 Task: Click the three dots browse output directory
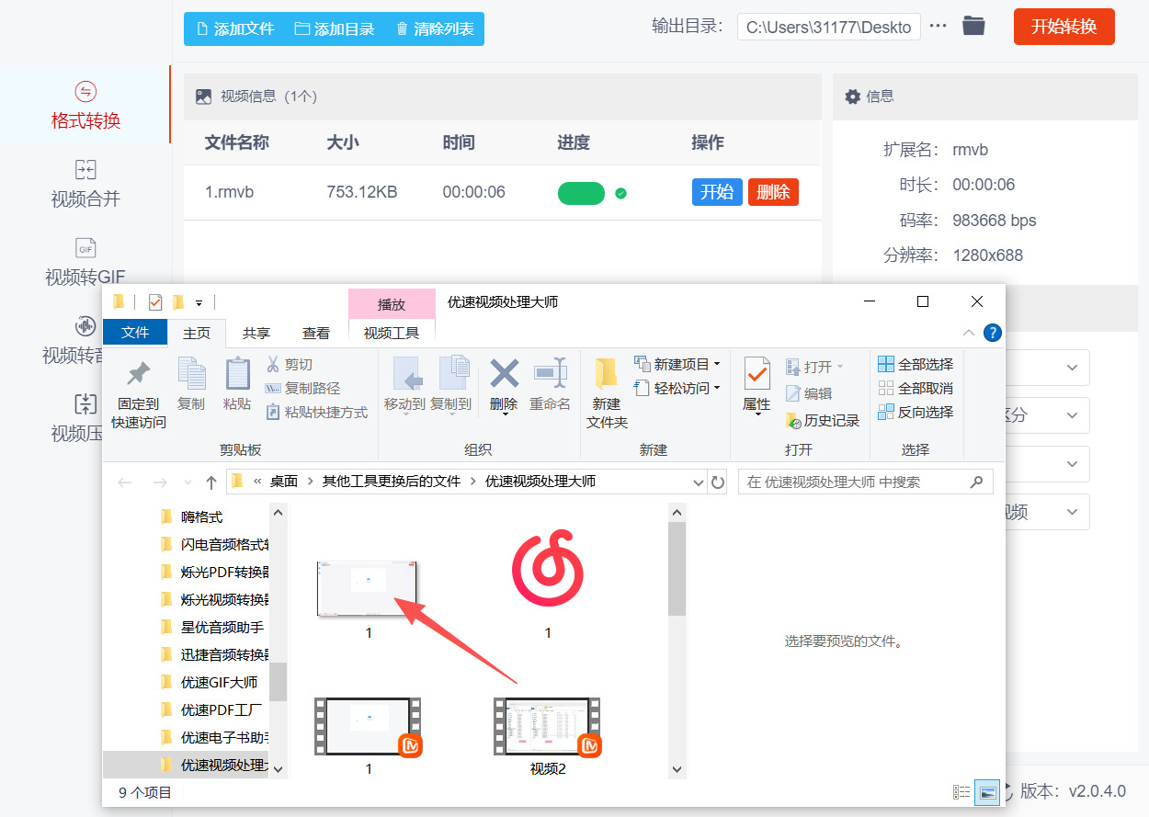[938, 26]
